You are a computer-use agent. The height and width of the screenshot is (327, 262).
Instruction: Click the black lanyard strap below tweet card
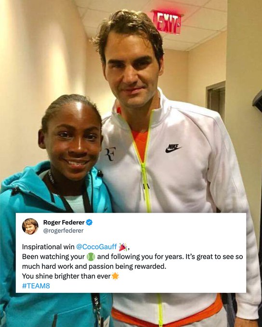point(97,310)
